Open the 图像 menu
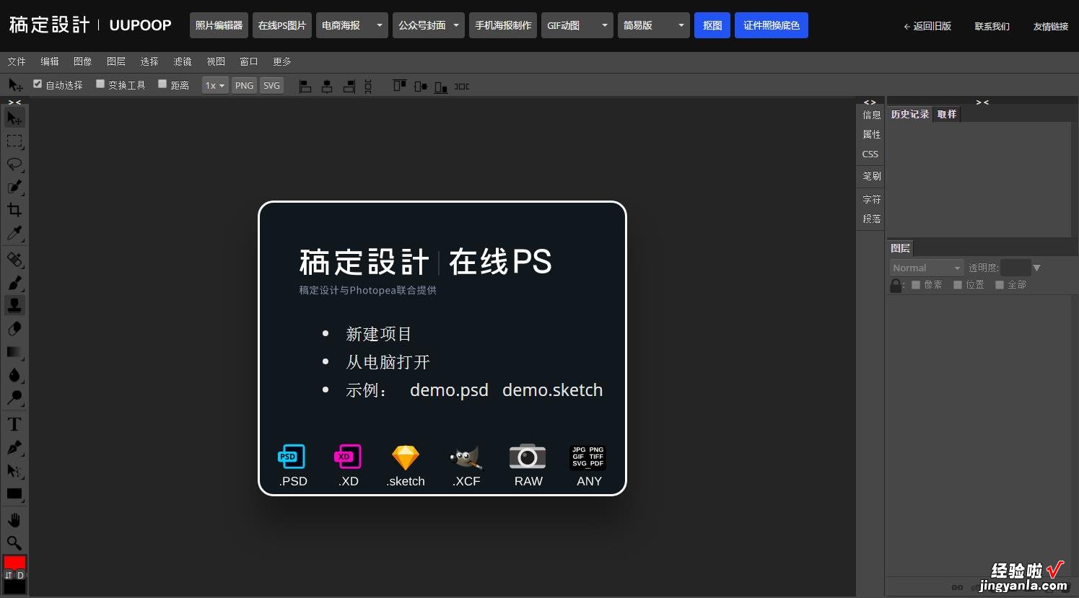 (83, 61)
